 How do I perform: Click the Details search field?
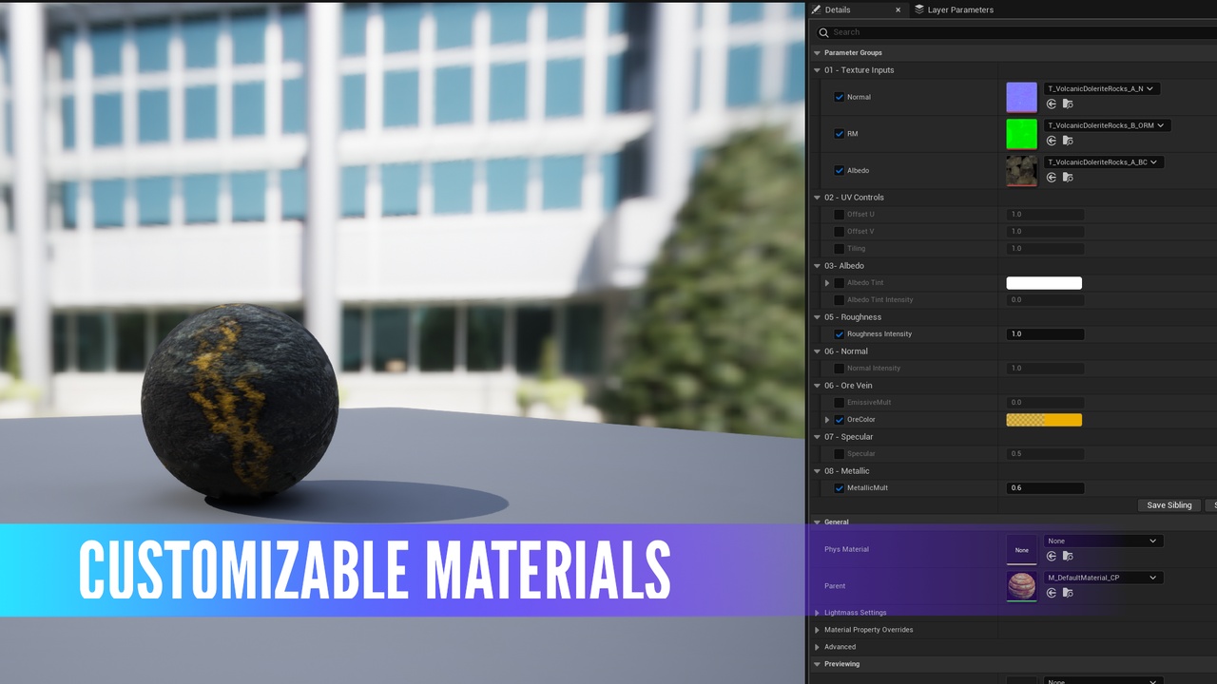click(1017, 32)
